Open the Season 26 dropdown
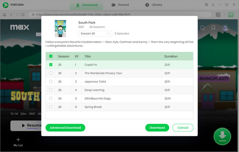The height and width of the screenshot is (152, 239). click(x=95, y=33)
